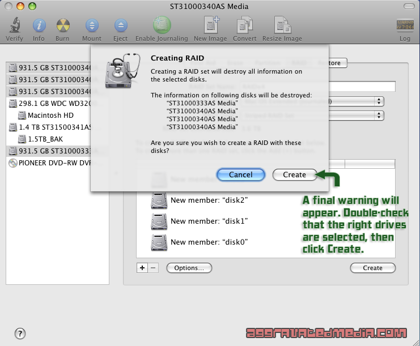Click the Mount toolbar icon
The image size is (420, 346).
coord(92,25)
